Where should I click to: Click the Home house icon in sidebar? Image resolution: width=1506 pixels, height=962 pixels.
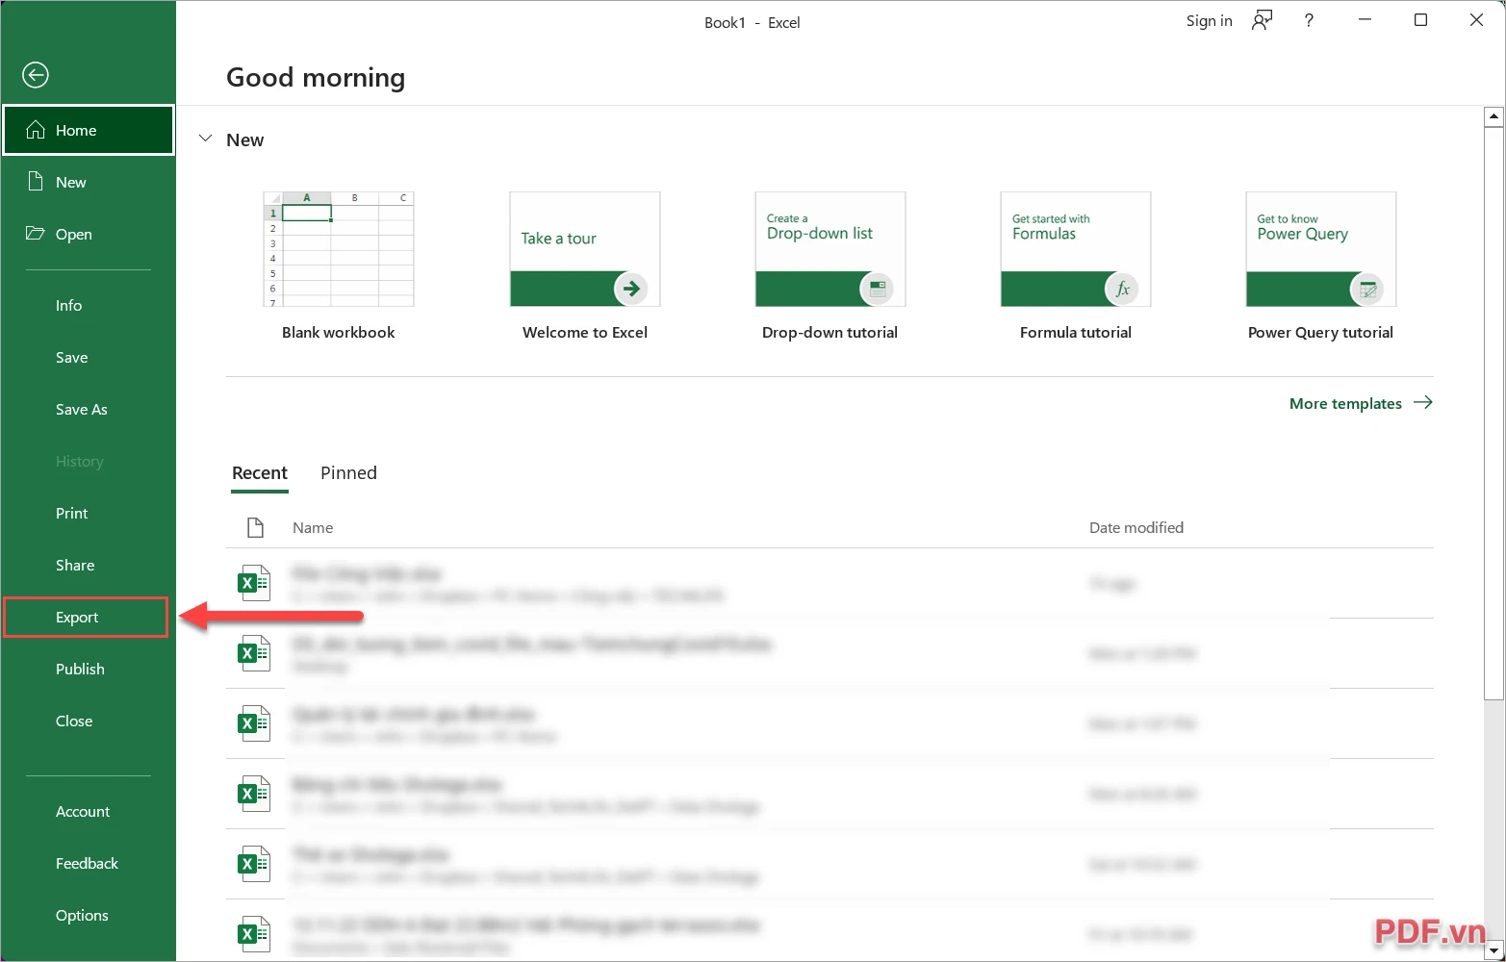coord(36,130)
